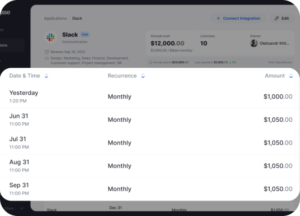
Task: Click the 1:20 PM time text
Action: 18,101
